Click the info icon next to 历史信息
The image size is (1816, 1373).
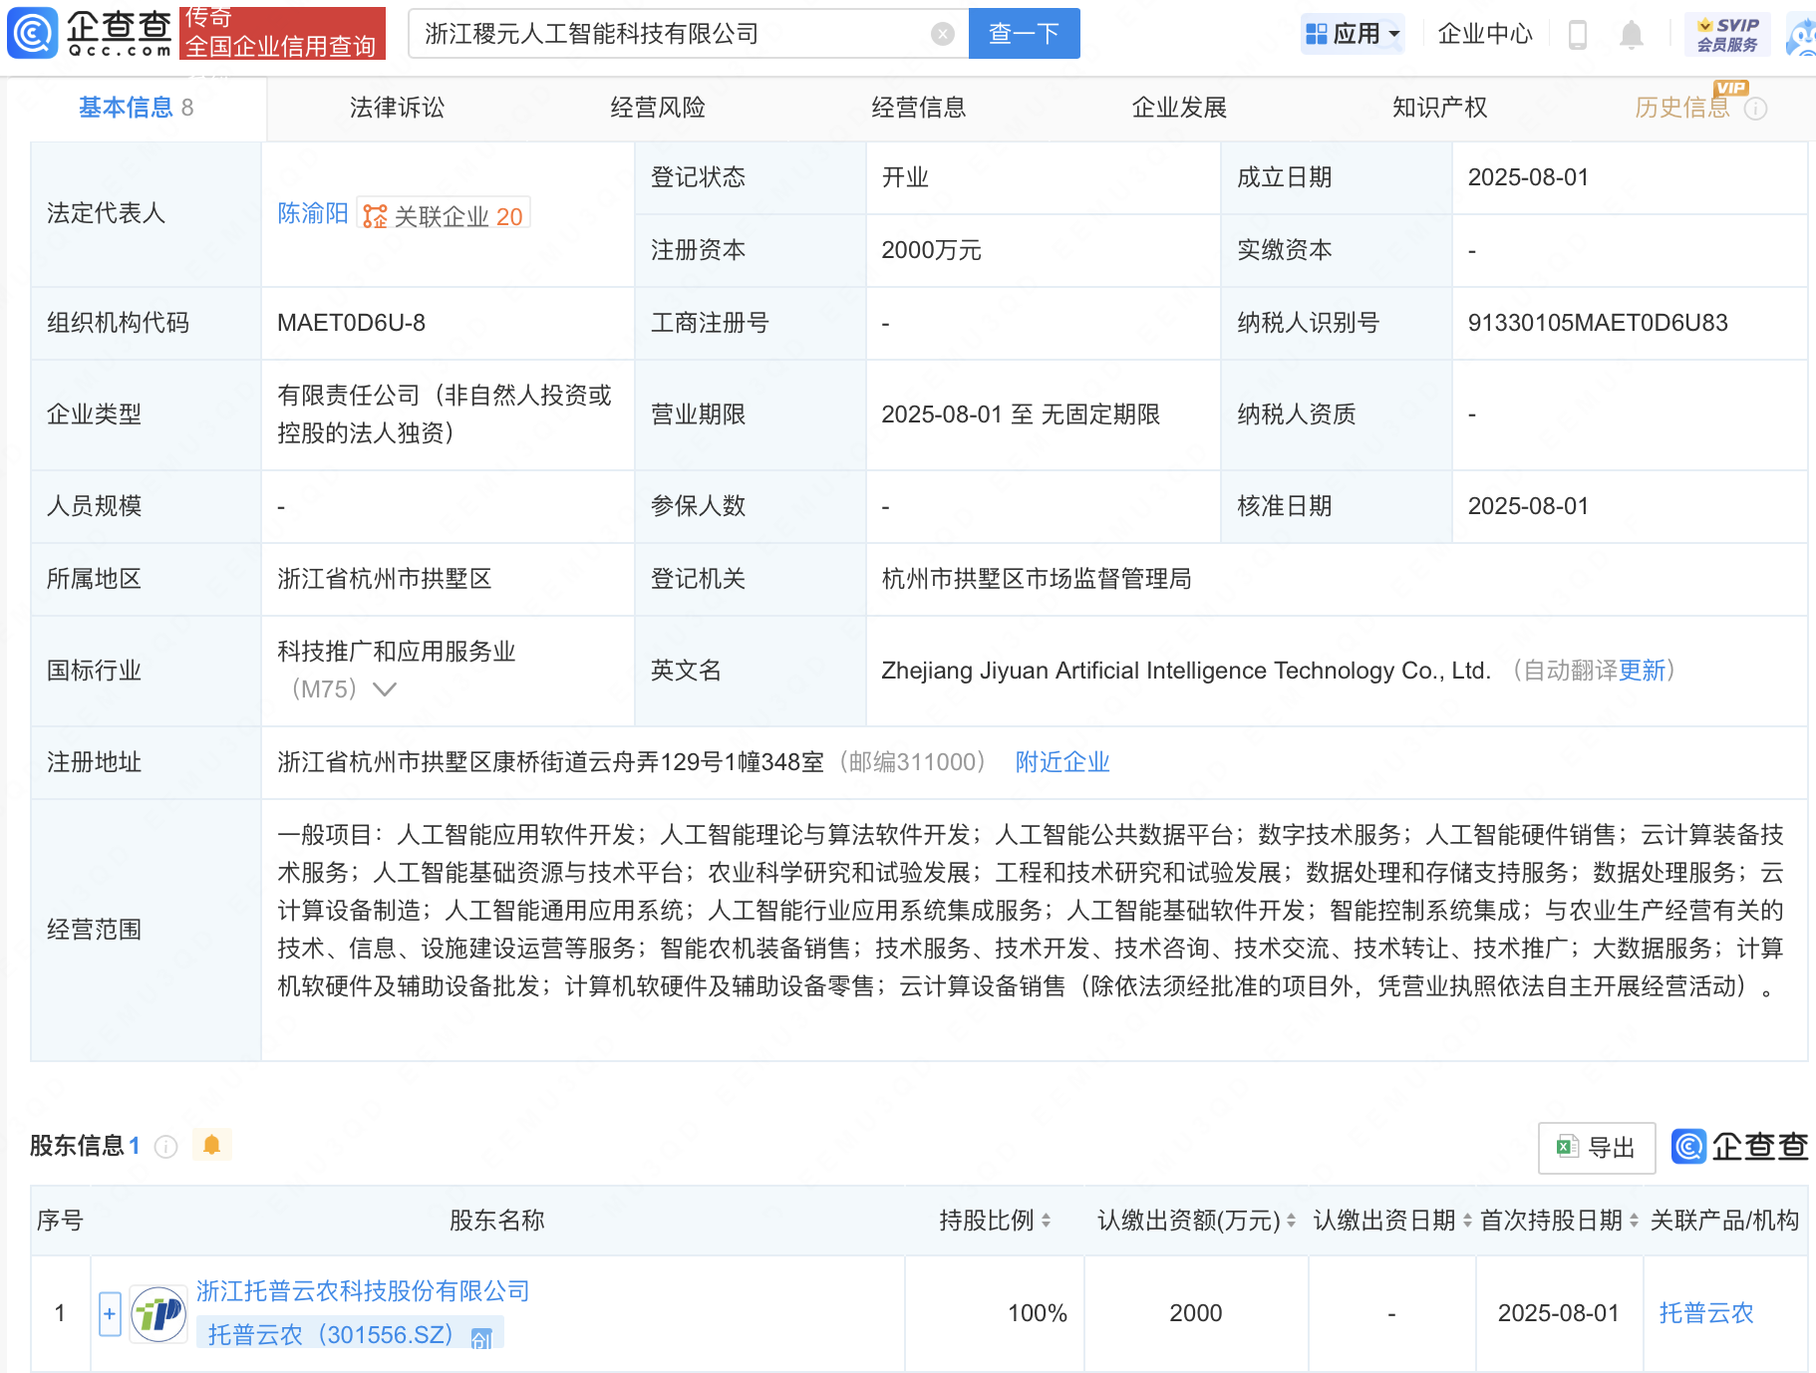(x=1756, y=108)
